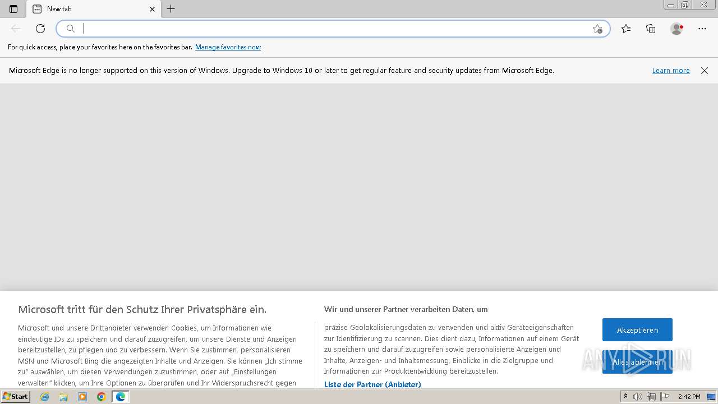Click the privacy heading 'Microsoft tritt für den Schutz'
Screen dimensions: 718x404
pos(142,309)
